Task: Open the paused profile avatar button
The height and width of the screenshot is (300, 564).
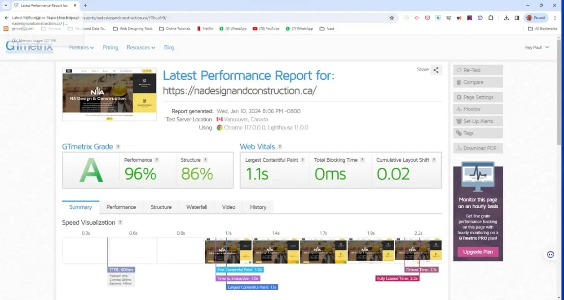Action: [x=536, y=18]
